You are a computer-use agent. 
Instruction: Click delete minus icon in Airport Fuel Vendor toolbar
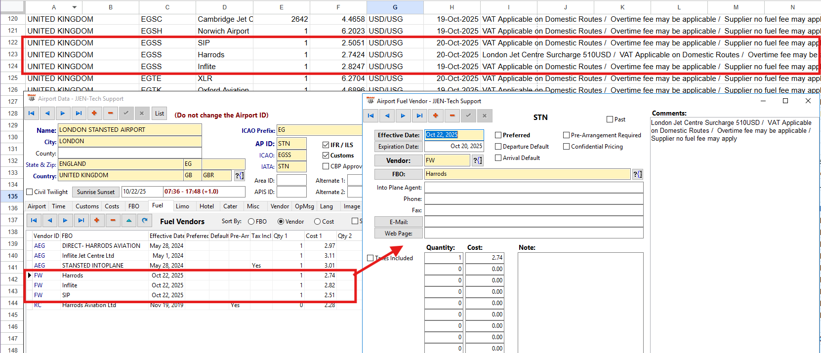pos(452,116)
